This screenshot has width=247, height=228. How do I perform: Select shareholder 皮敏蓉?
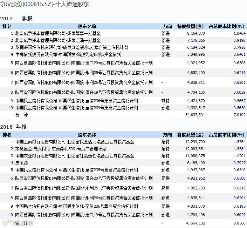[22, 163]
